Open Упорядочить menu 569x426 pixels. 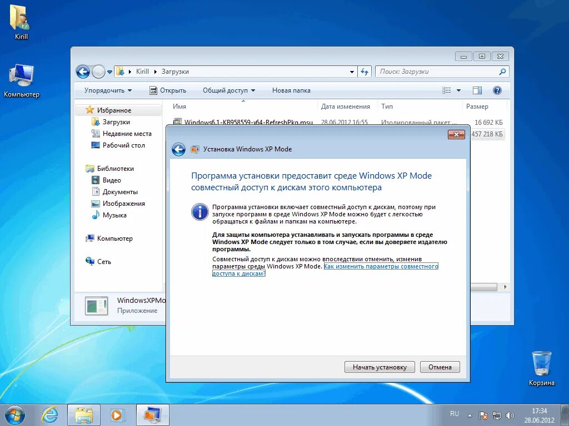[x=108, y=90]
